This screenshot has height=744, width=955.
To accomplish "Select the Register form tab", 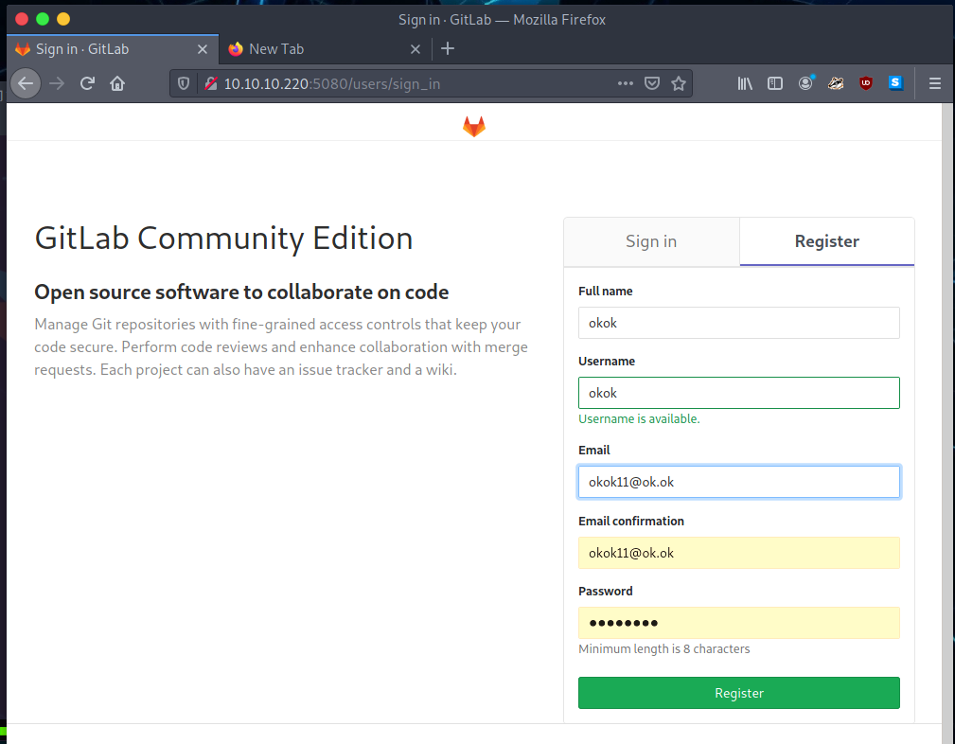I will tap(826, 241).
